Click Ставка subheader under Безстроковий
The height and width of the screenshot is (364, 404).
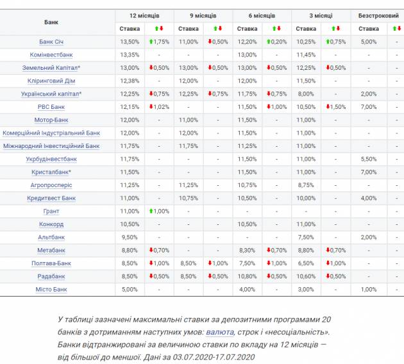click(369, 29)
